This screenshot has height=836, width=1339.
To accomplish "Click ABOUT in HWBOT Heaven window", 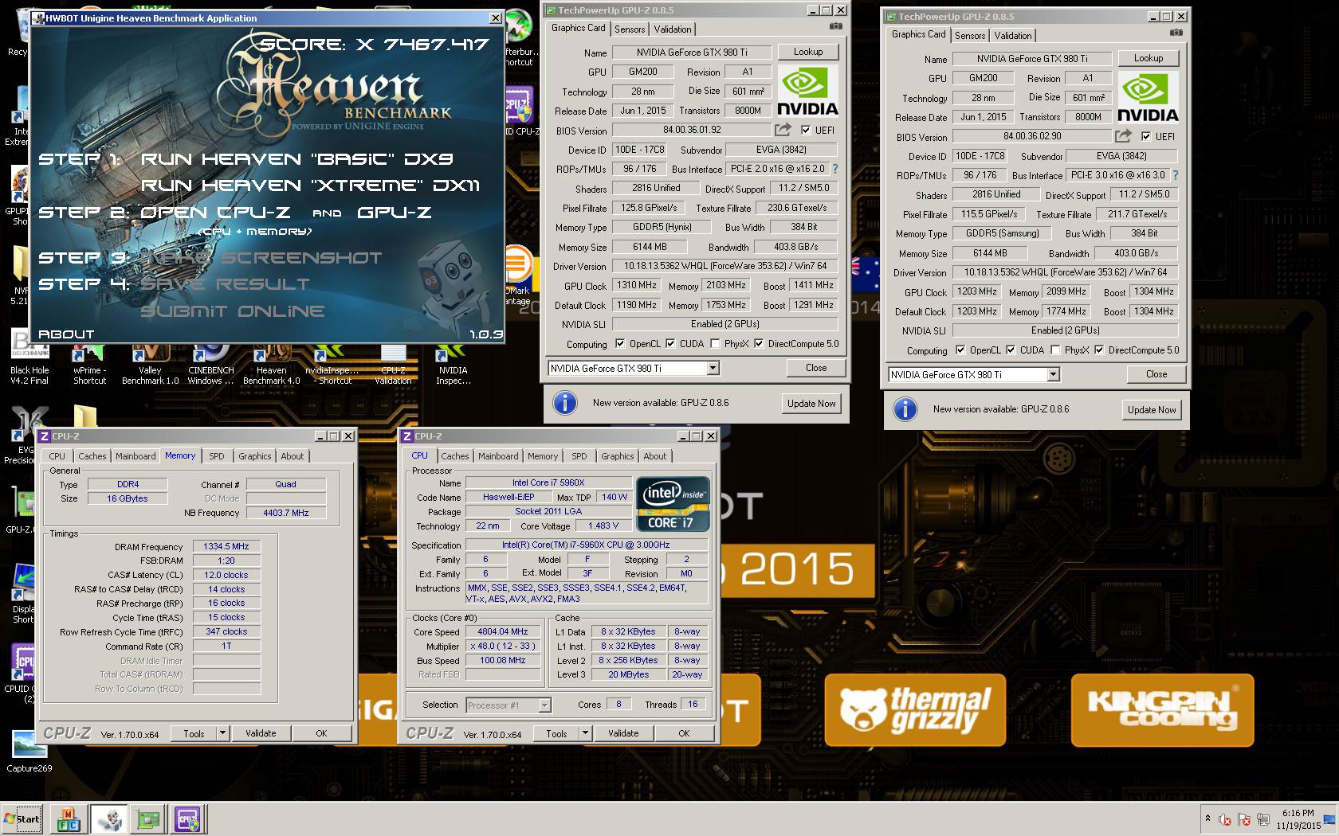I will tap(66, 334).
